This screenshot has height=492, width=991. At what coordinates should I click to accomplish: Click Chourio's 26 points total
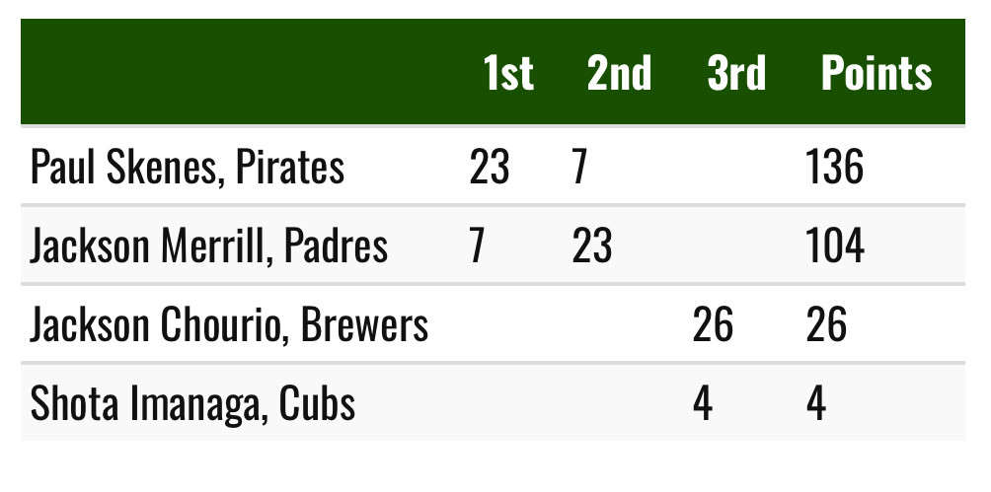point(826,324)
